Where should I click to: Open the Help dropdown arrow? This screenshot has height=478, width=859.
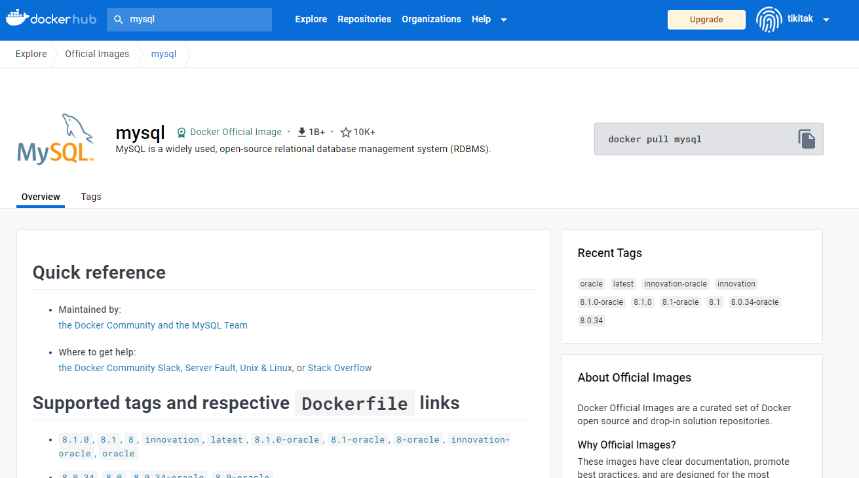[504, 20]
